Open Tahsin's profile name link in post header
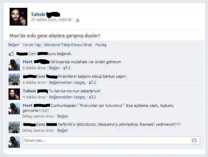208x157 pixels. [38, 14]
